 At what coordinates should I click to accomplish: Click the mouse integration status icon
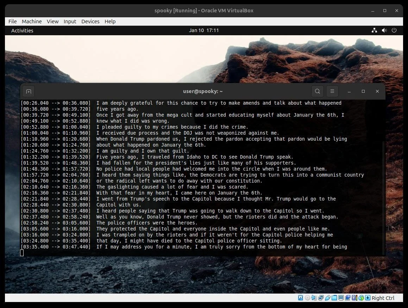coord(361,297)
